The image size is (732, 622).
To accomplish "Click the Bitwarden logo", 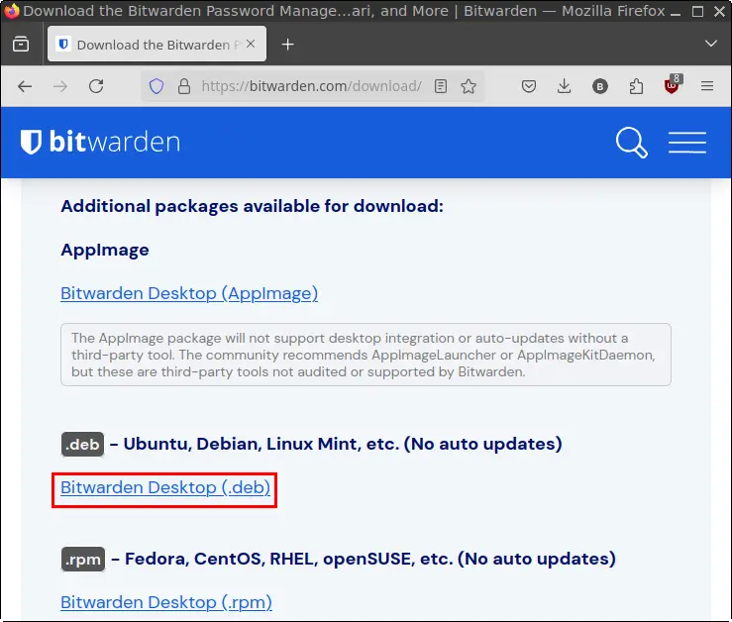I will click(100, 142).
